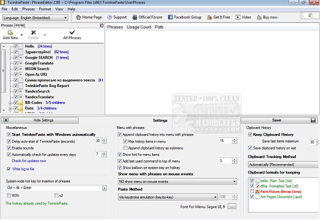Click the clipboard icon at top right
Screen dimensions: 320x220
310,15
